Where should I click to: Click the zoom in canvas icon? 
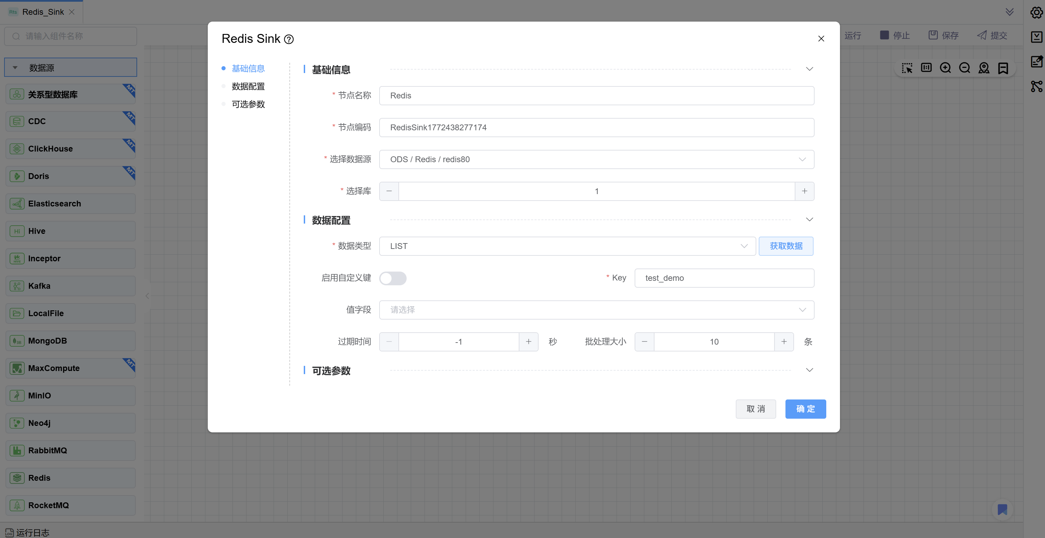[x=945, y=68]
